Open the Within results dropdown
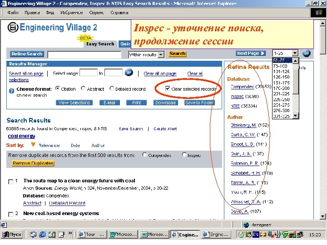The height and width of the screenshot is (245, 327). tap(161, 55)
